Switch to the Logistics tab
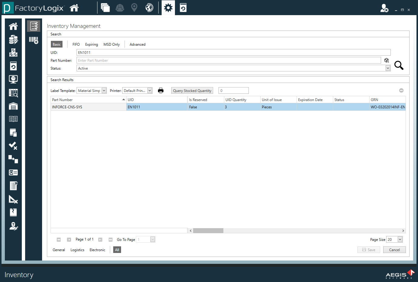This screenshot has width=418, height=282. tap(77, 250)
